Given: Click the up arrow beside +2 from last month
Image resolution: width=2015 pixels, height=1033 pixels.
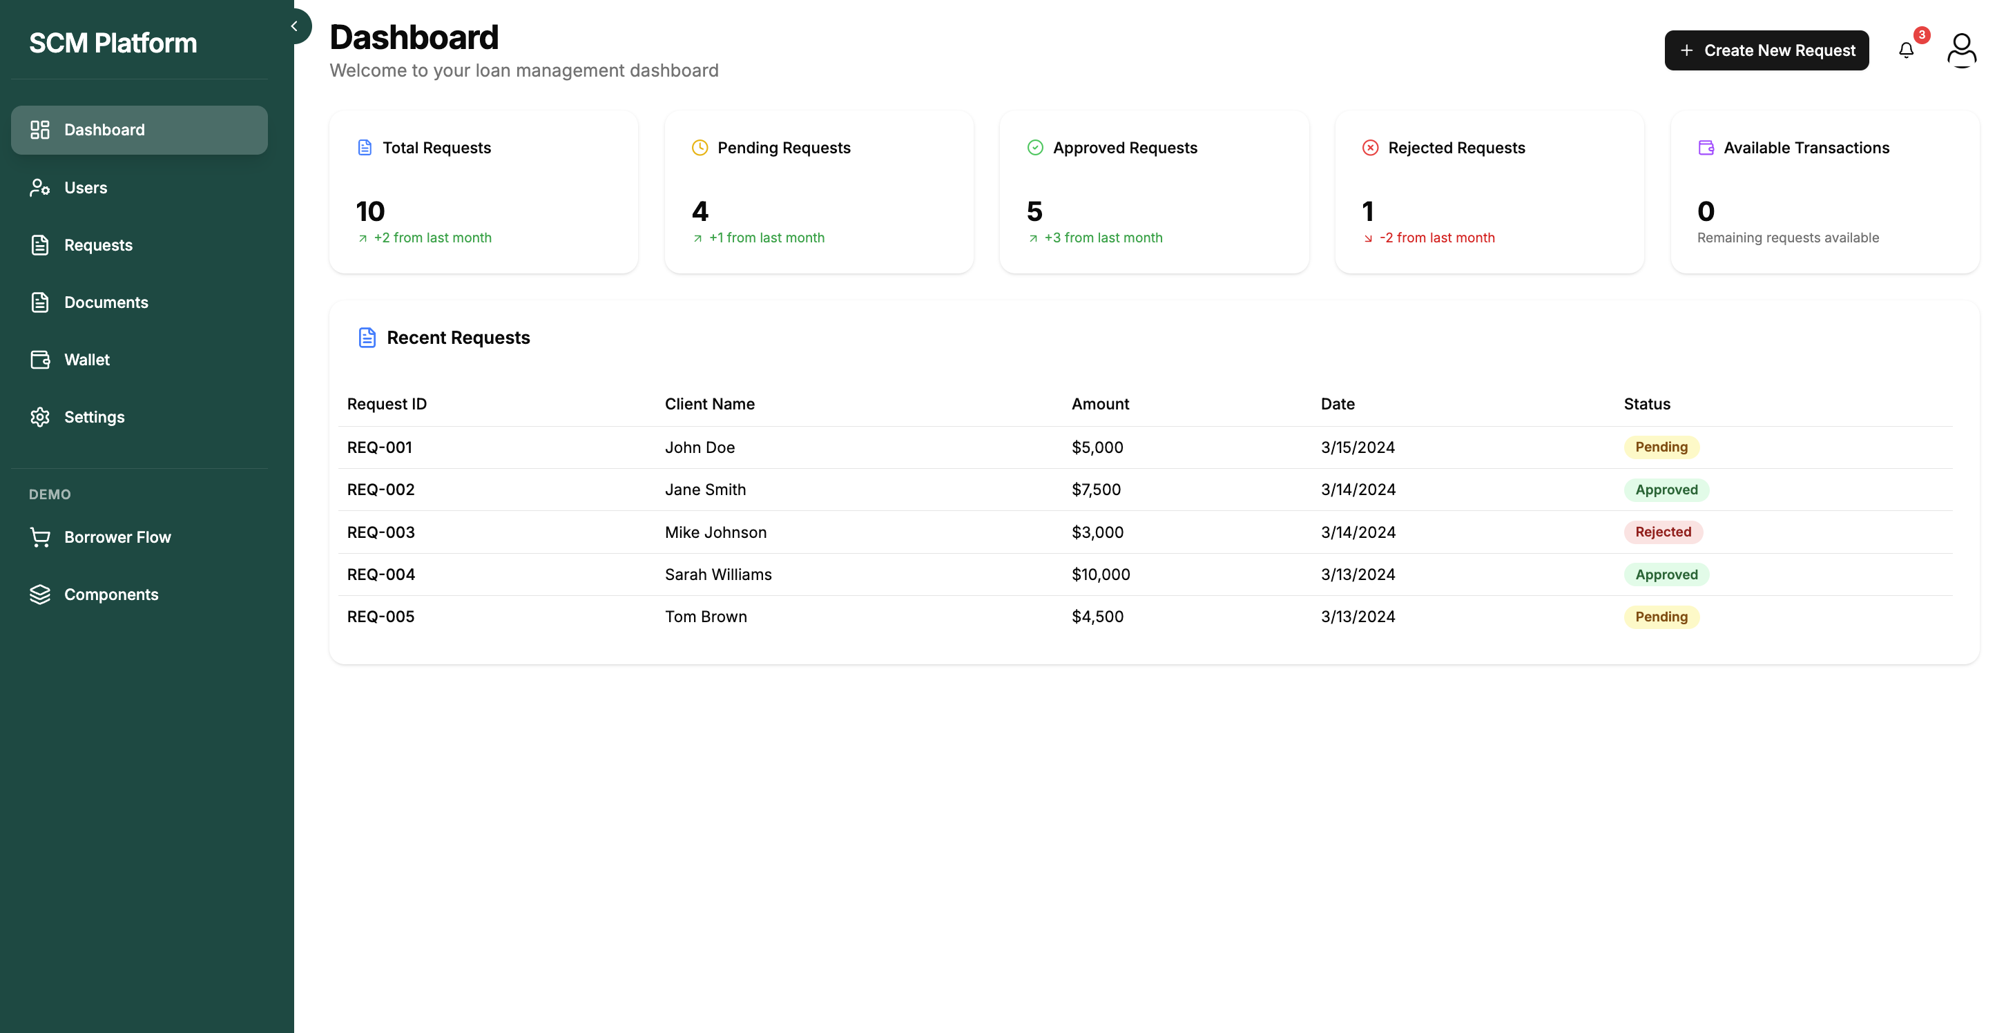Looking at the screenshot, I should tap(363, 238).
